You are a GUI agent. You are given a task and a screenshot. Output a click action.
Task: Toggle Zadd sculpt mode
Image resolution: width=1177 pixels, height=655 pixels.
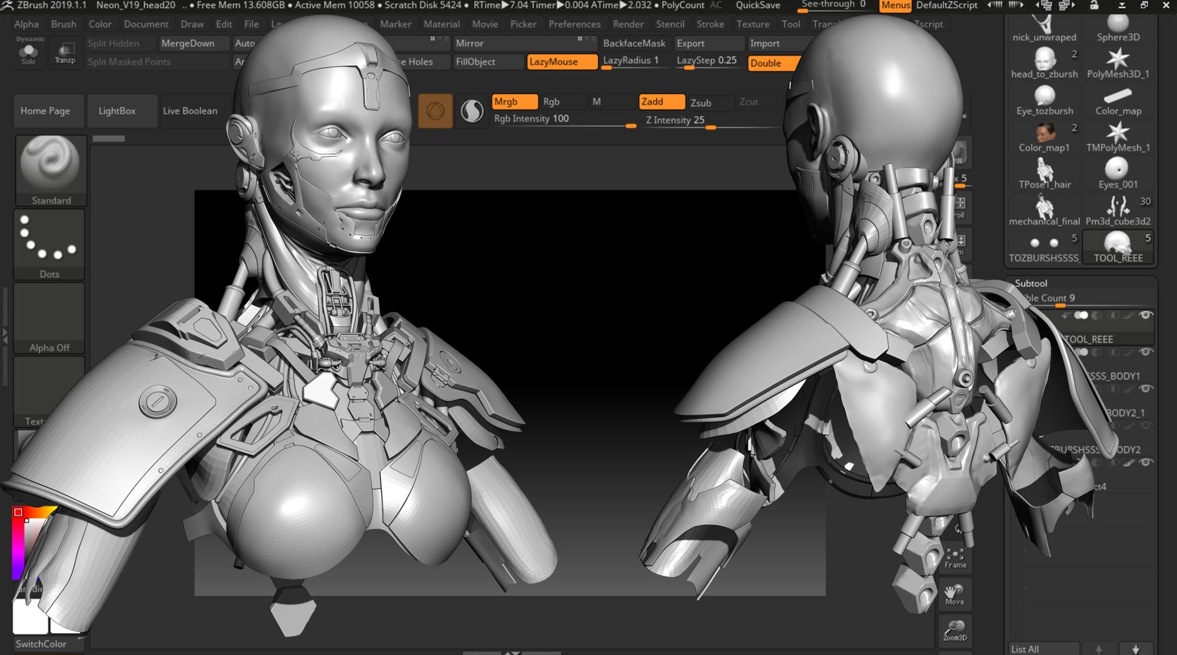click(662, 102)
